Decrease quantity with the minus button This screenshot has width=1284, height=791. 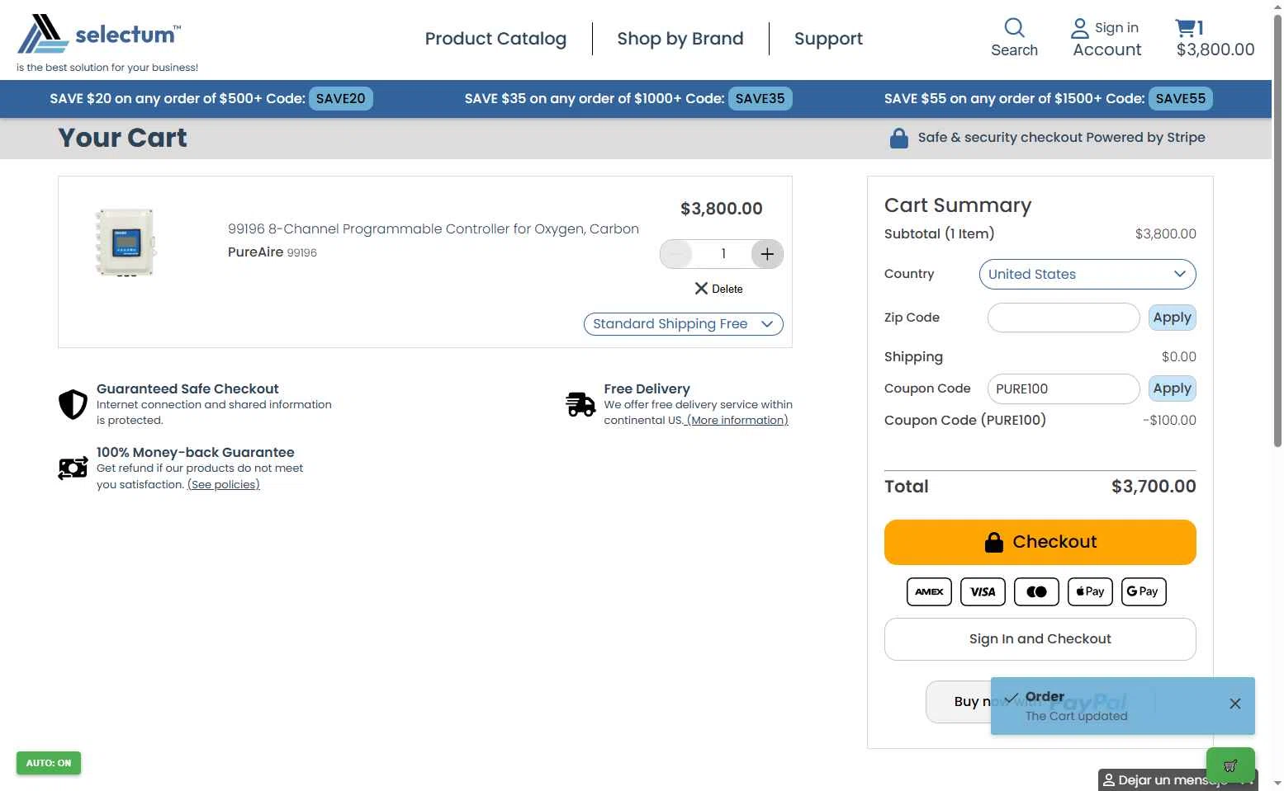pos(676,254)
